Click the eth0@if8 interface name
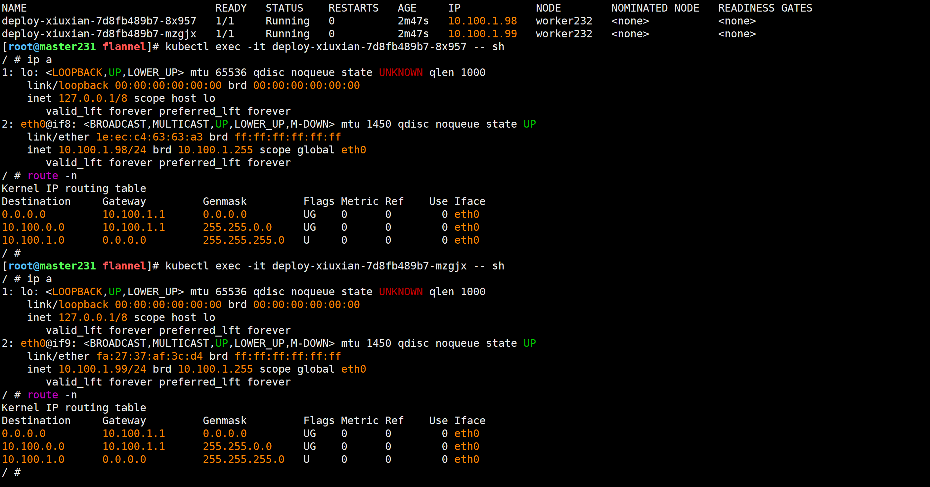Screen dimensions: 930x487 pos(49,124)
